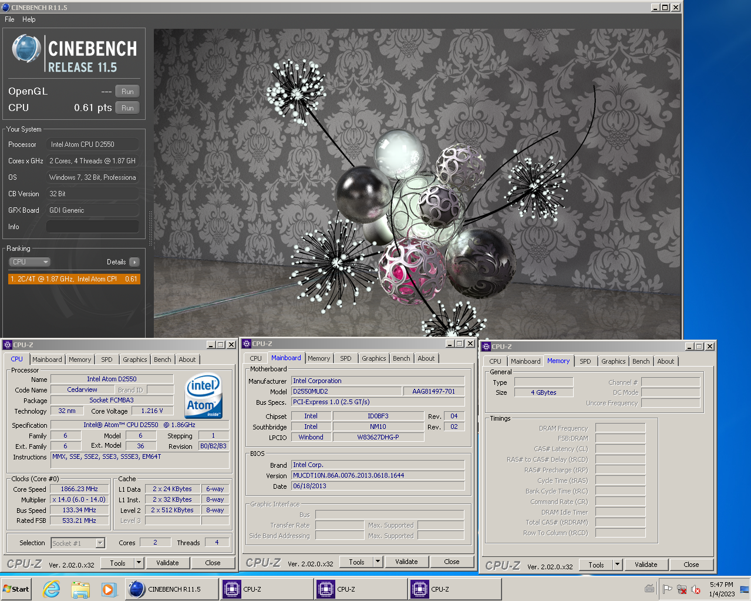Open Memory tab in CPU-Z Mainboard window
The image size is (751, 601).
click(x=319, y=358)
